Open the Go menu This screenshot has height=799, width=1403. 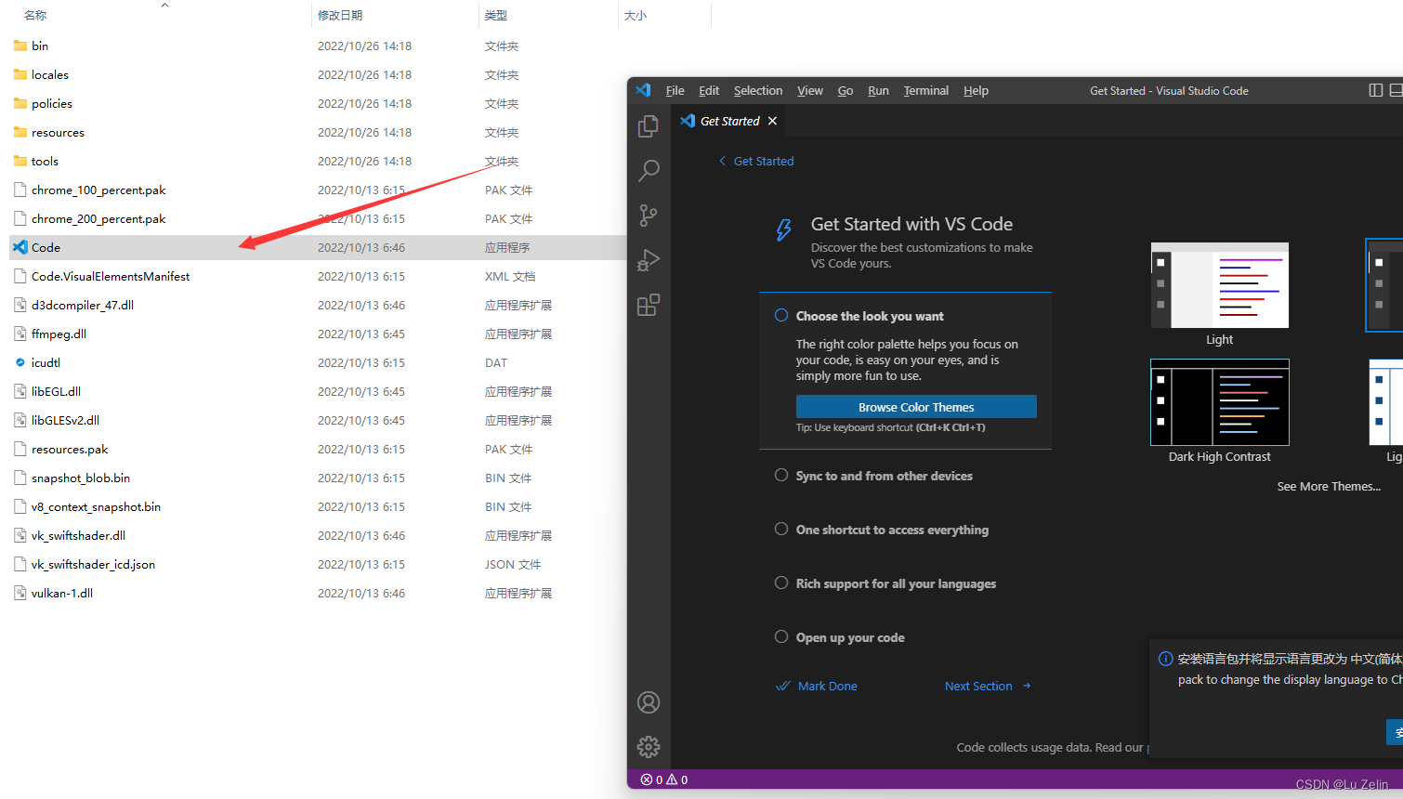click(846, 90)
